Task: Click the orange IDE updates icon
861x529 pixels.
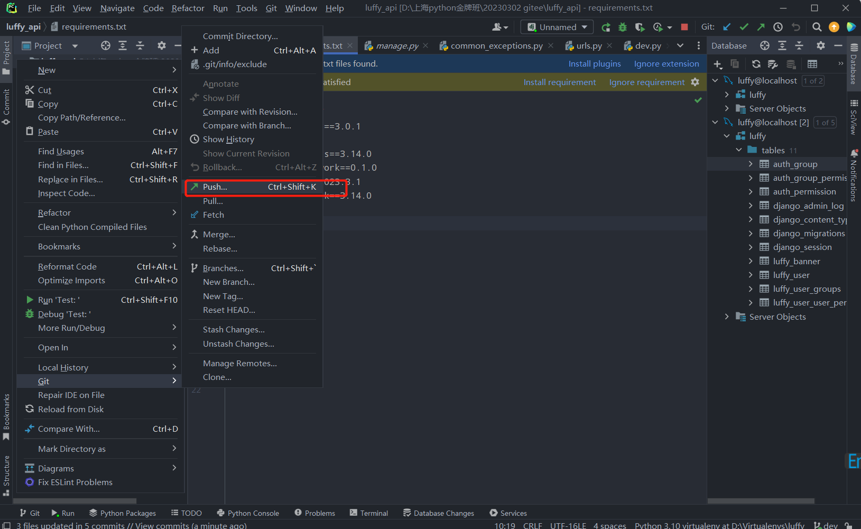Action: click(x=834, y=27)
